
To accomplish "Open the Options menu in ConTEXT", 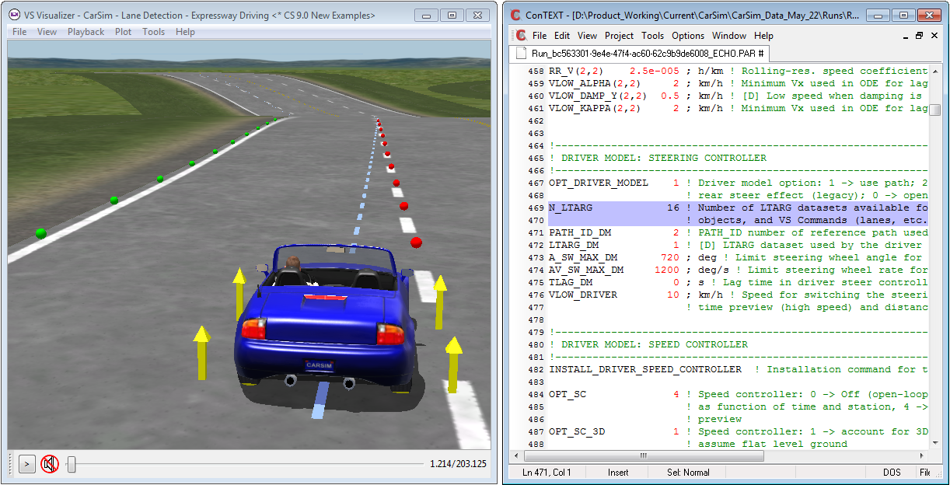I will point(688,36).
